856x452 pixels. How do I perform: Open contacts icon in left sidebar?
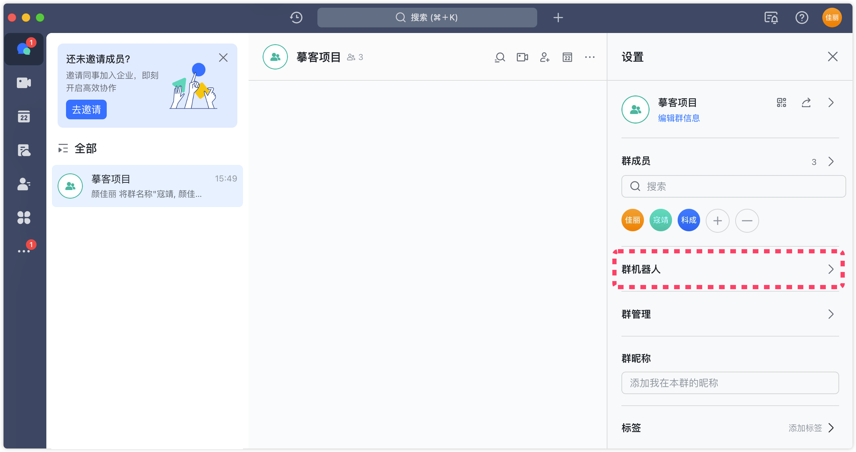click(24, 184)
